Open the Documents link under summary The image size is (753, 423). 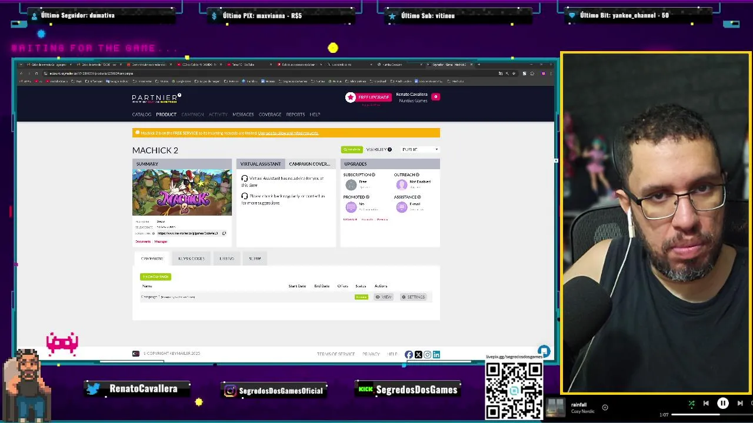pyautogui.click(x=143, y=241)
